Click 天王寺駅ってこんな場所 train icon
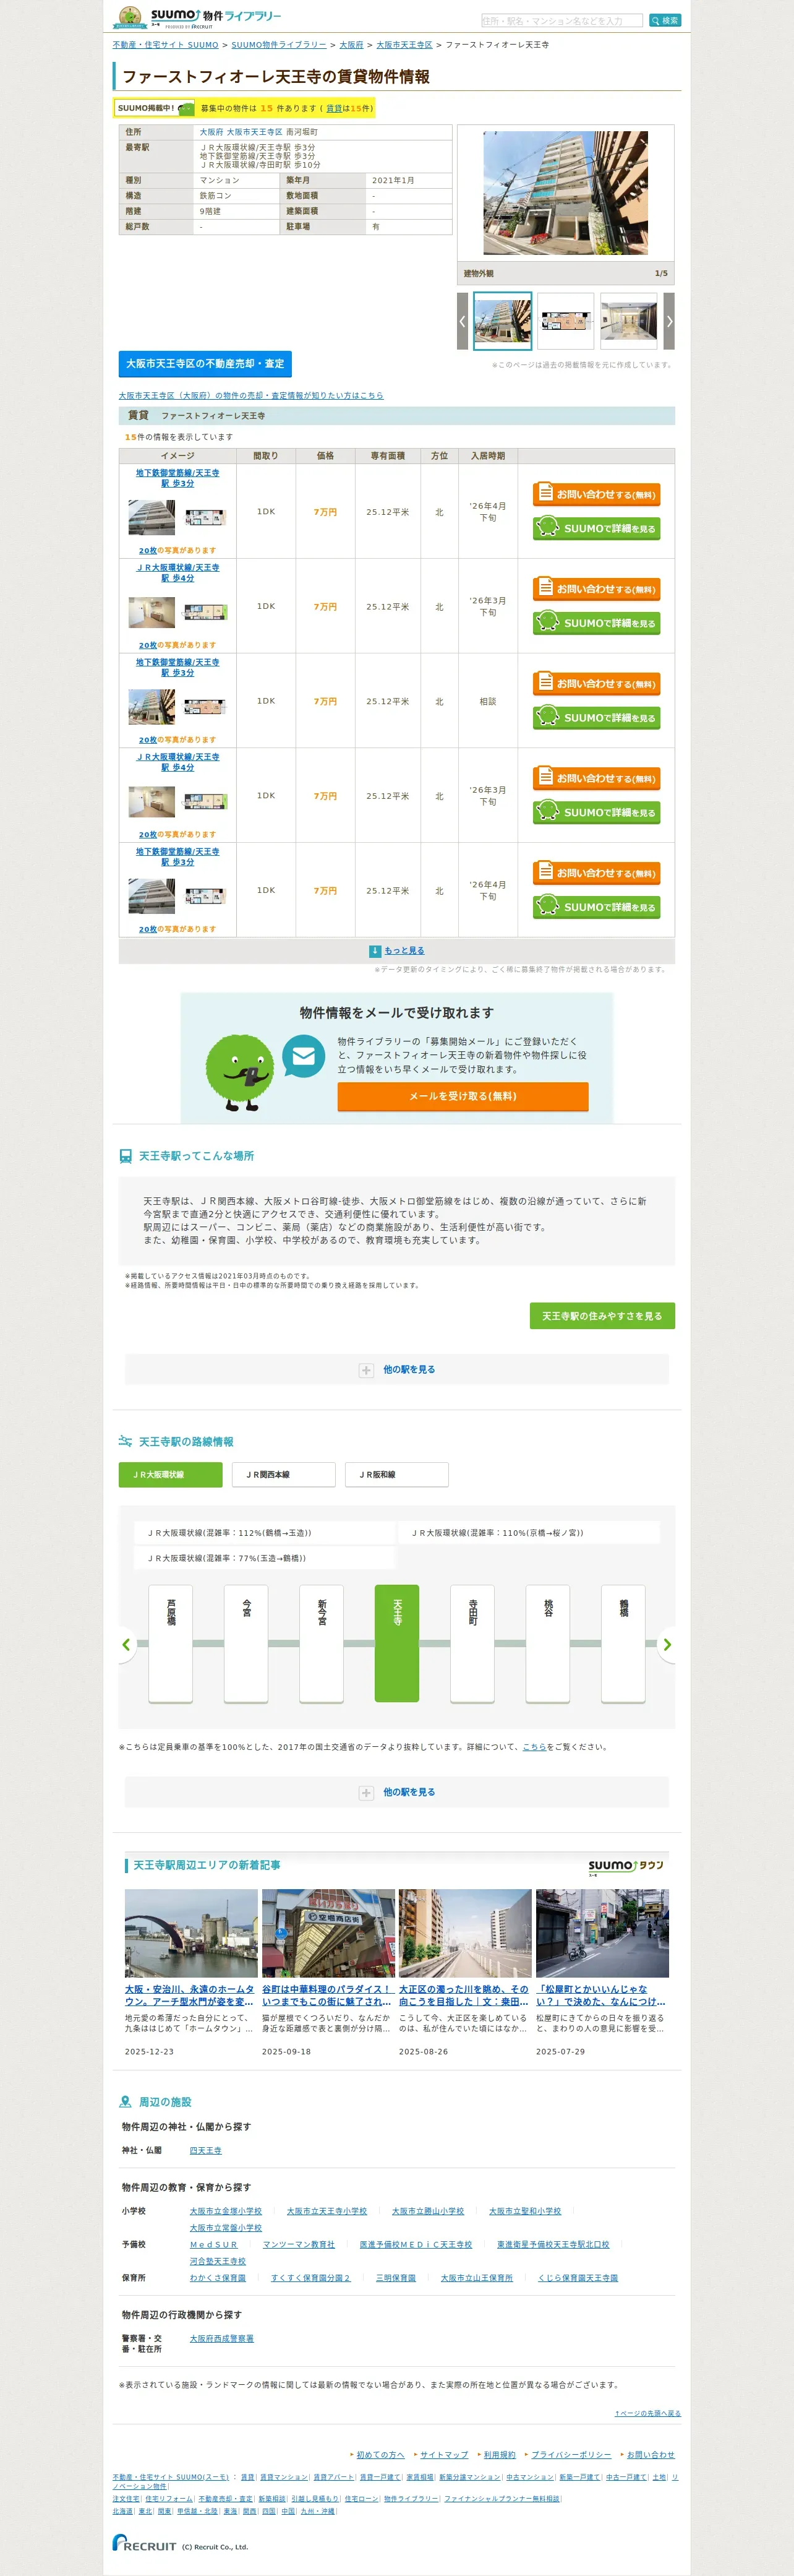 [x=125, y=1156]
